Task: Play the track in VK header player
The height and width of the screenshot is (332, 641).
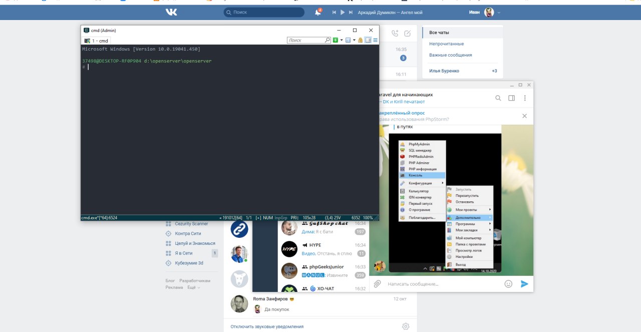Action: click(343, 12)
